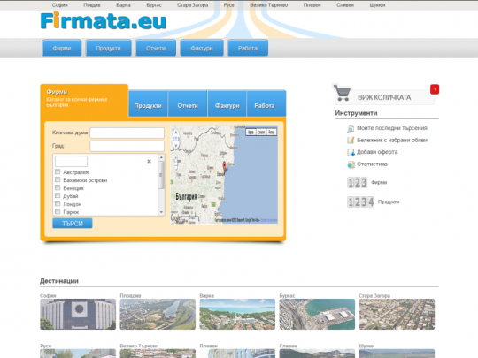The image size is (478, 358).
Task: Click Варна in the top city bar
Action: 123,5
